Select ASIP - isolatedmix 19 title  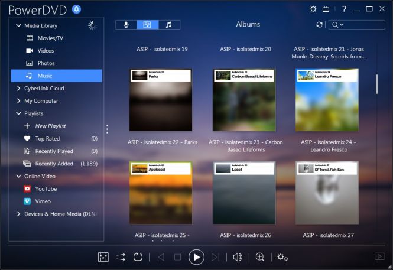pyautogui.click(x=162, y=49)
